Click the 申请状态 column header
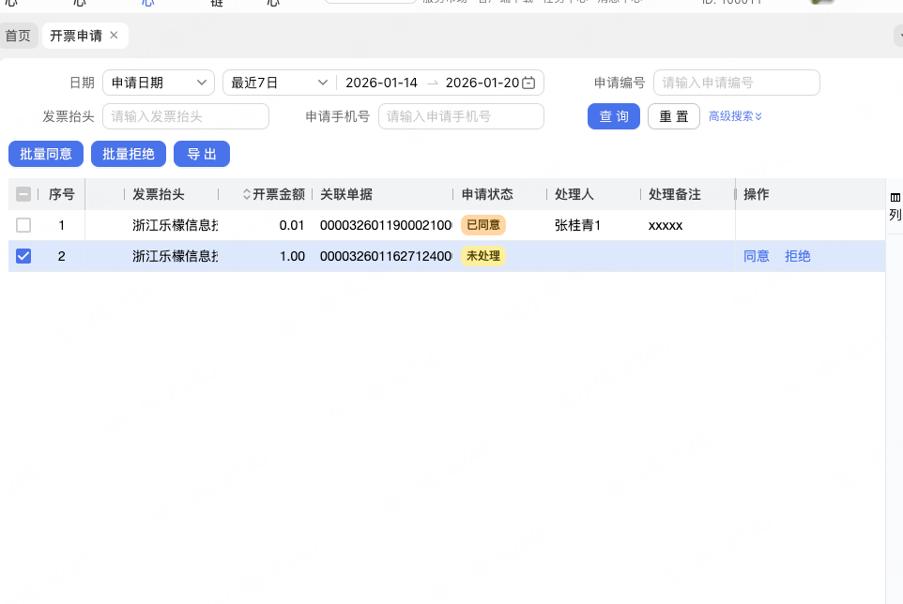Image resolution: width=903 pixels, height=604 pixels. [487, 194]
